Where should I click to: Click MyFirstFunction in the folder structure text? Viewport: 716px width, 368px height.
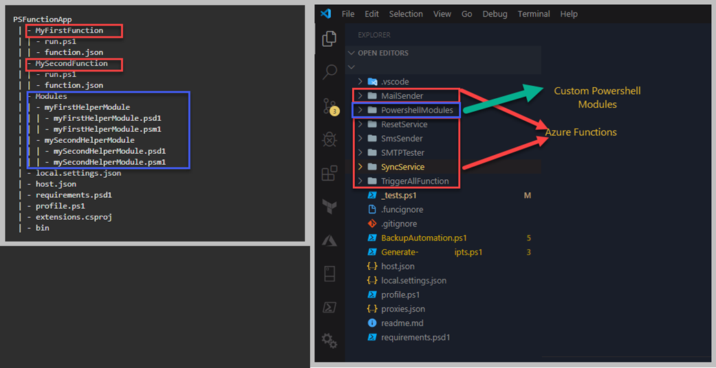click(69, 31)
